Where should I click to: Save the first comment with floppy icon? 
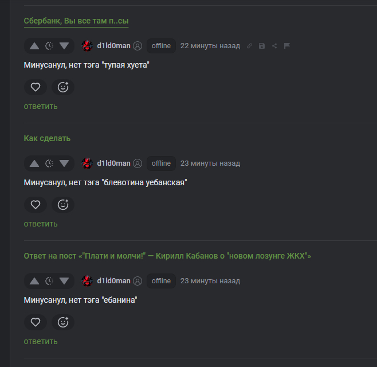(262, 46)
